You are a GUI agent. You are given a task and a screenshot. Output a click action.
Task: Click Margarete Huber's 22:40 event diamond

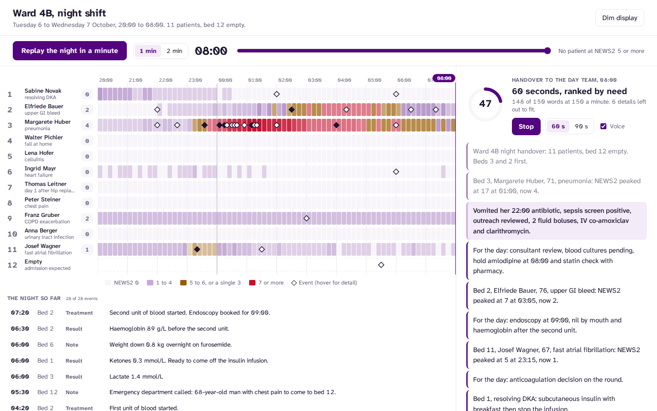[x=177, y=125]
